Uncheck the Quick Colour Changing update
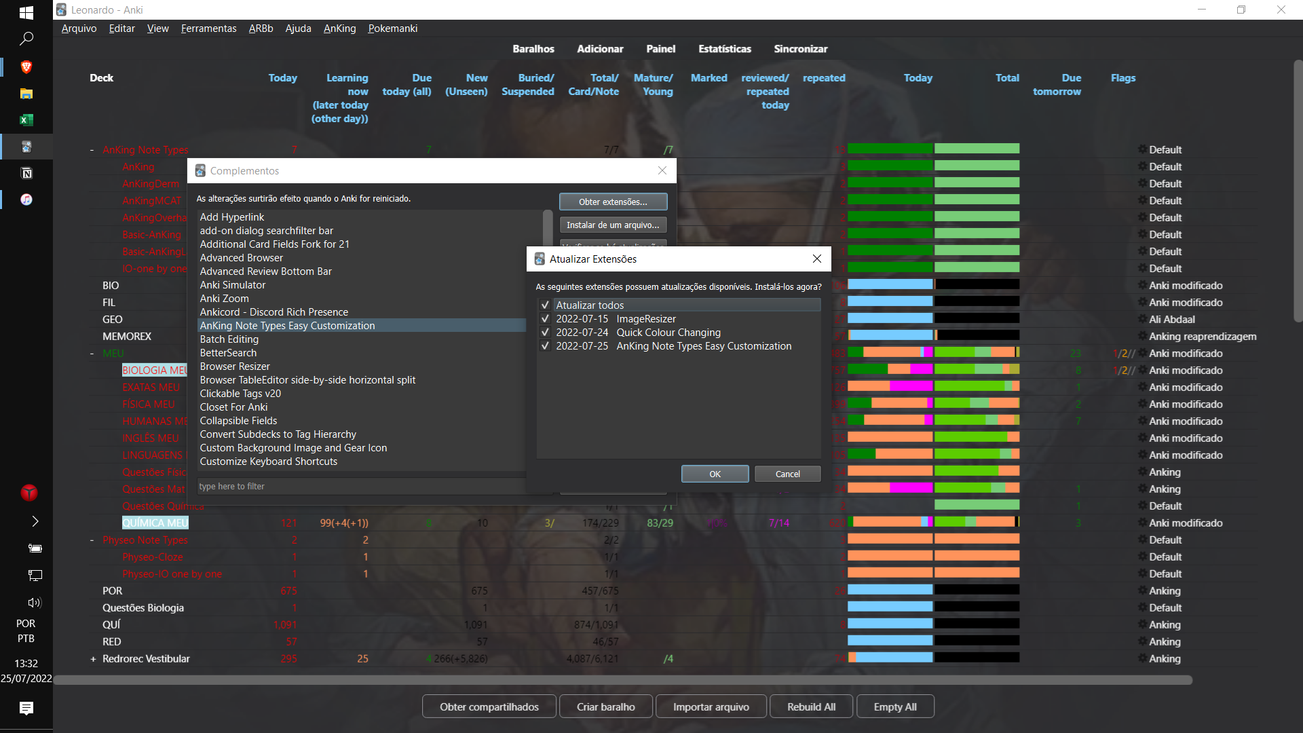 click(545, 333)
